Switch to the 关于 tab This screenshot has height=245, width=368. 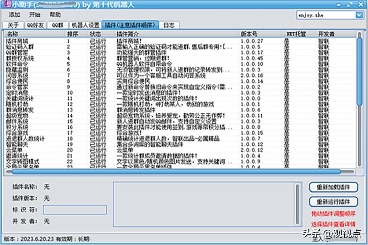[x=13, y=24]
